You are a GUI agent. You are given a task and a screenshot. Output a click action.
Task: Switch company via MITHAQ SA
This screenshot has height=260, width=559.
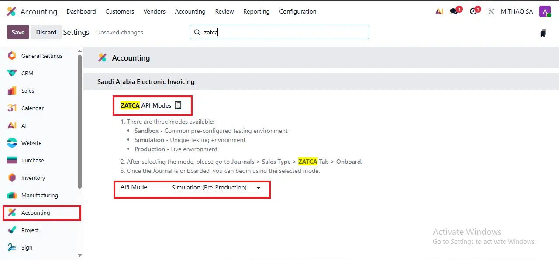pos(517,11)
